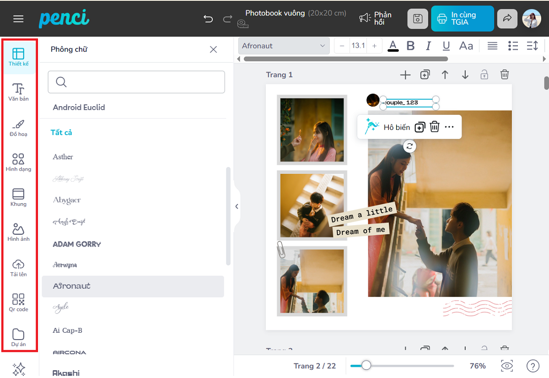
Task: Toggle bold text formatting
Action: tap(410, 46)
